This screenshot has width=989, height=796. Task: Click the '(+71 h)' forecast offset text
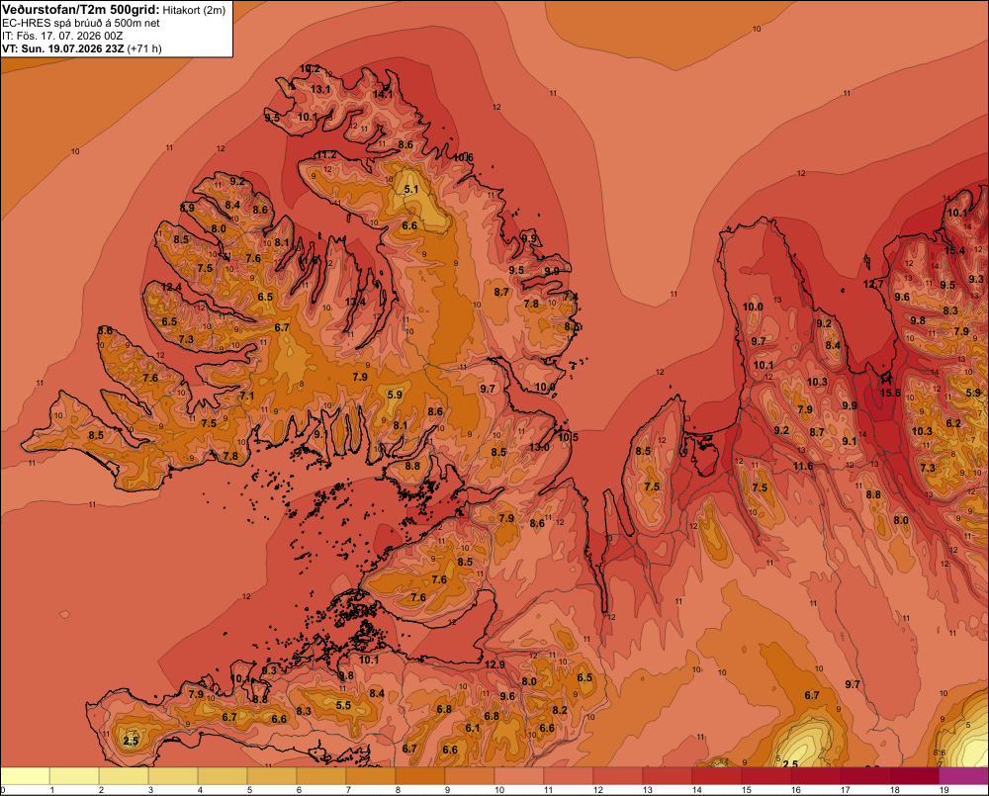(144, 48)
